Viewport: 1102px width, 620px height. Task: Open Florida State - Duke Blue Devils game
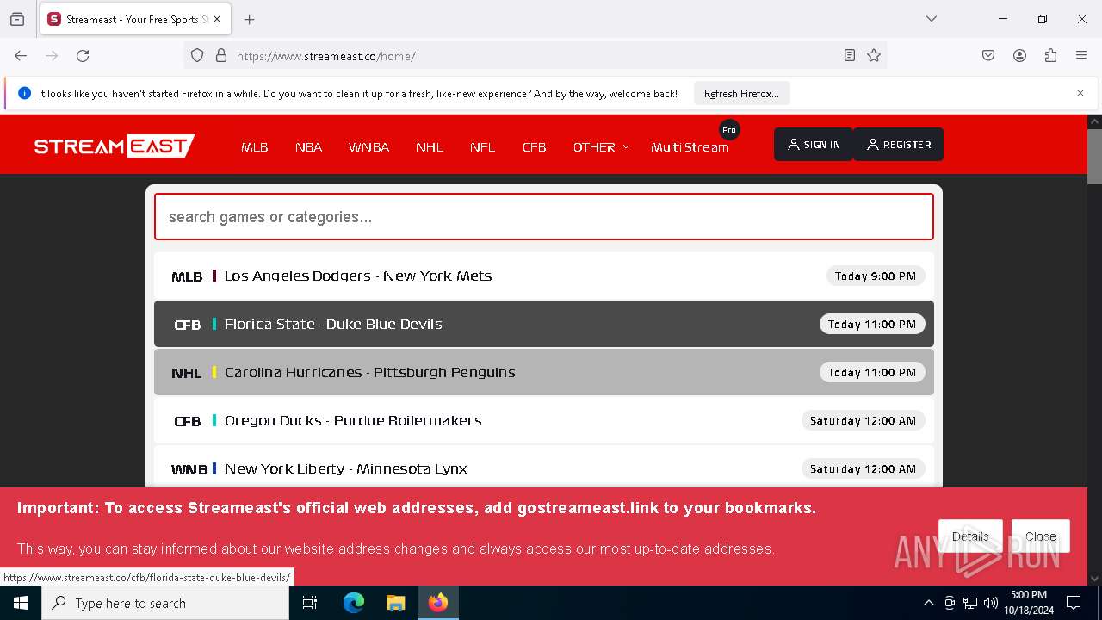[544, 325]
